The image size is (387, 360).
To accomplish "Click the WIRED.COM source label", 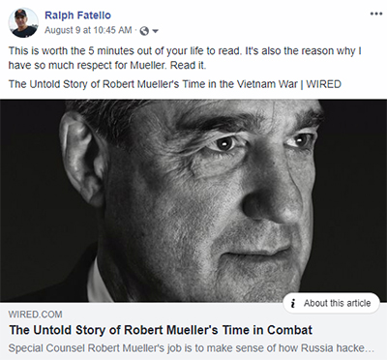I will click(35, 315).
